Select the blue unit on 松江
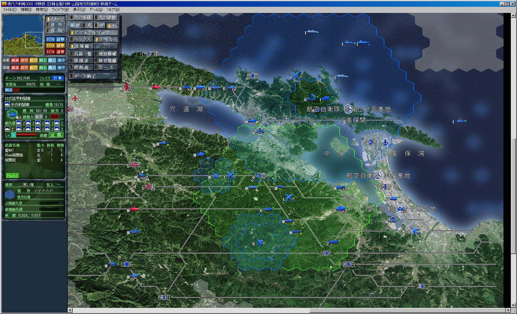 coord(259,131)
